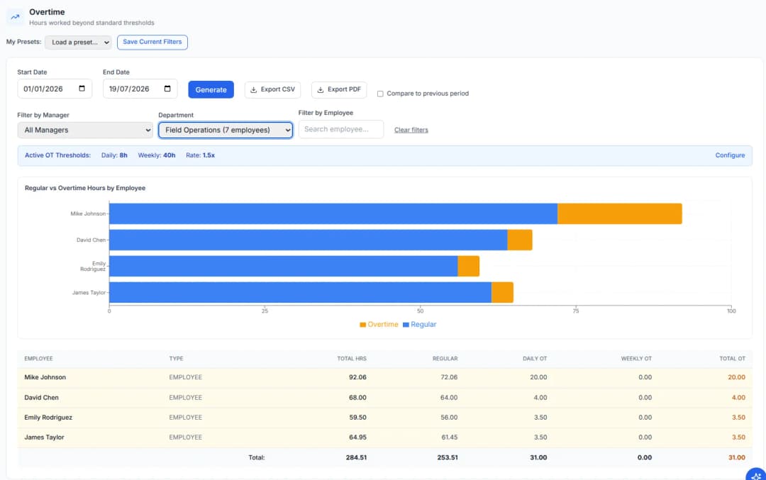Click James Taylor's blue regular bar
The width and height of the screenshot is (766, 480).
[x=301, y=293]
